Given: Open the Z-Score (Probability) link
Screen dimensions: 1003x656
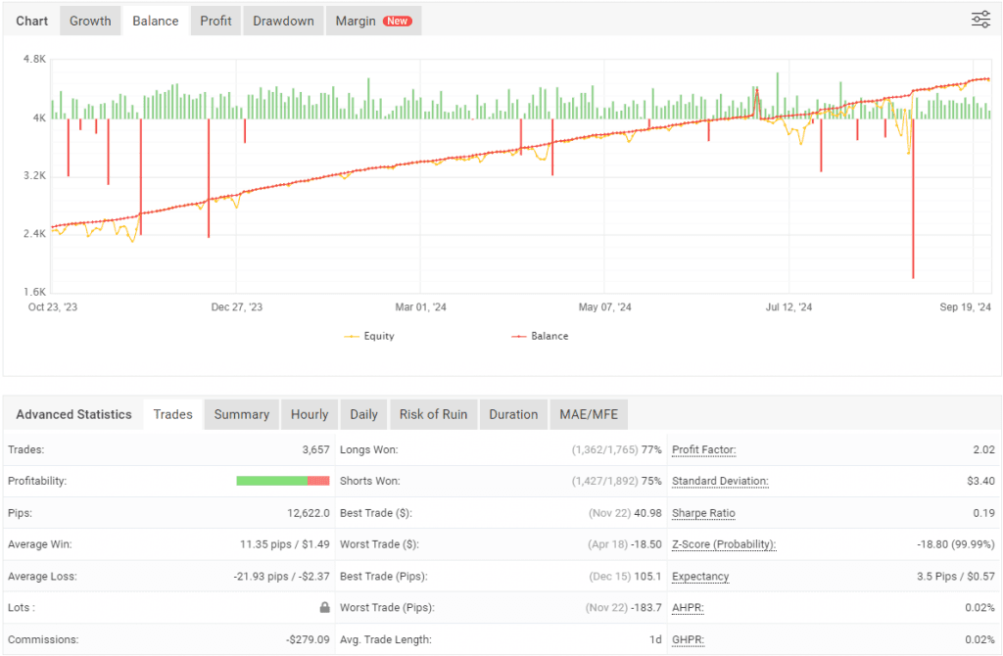Looking at the screenshot, I should tap(726, 544).
